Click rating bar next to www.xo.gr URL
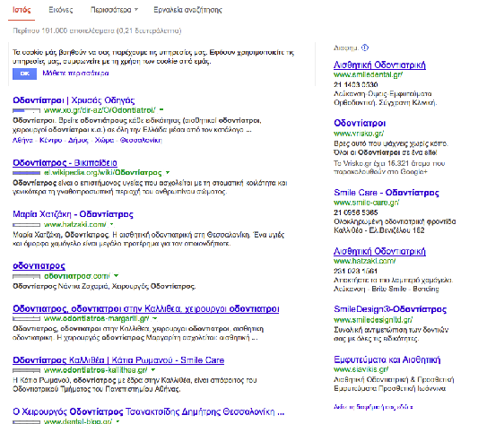Screen dimensions: 478x424 pyautogui.click(x=26, y=110)
